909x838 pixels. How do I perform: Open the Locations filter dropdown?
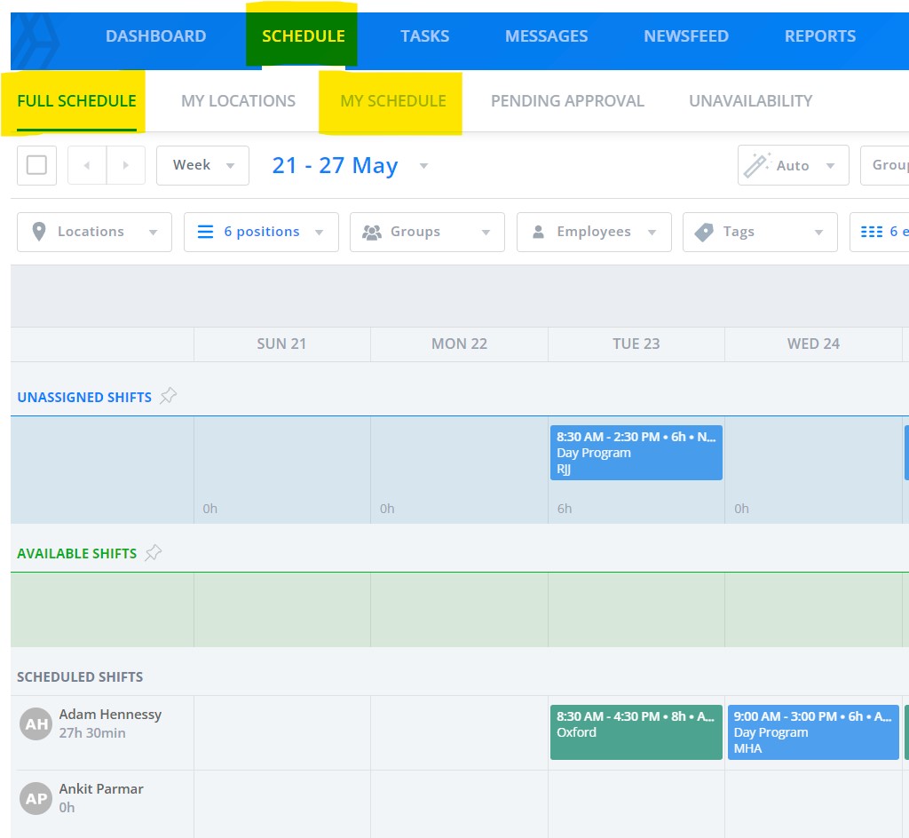94,232
